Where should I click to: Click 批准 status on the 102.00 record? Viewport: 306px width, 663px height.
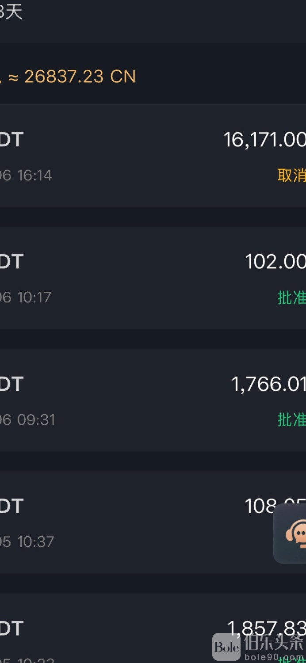pyautogui.click(x=291, y=297)
